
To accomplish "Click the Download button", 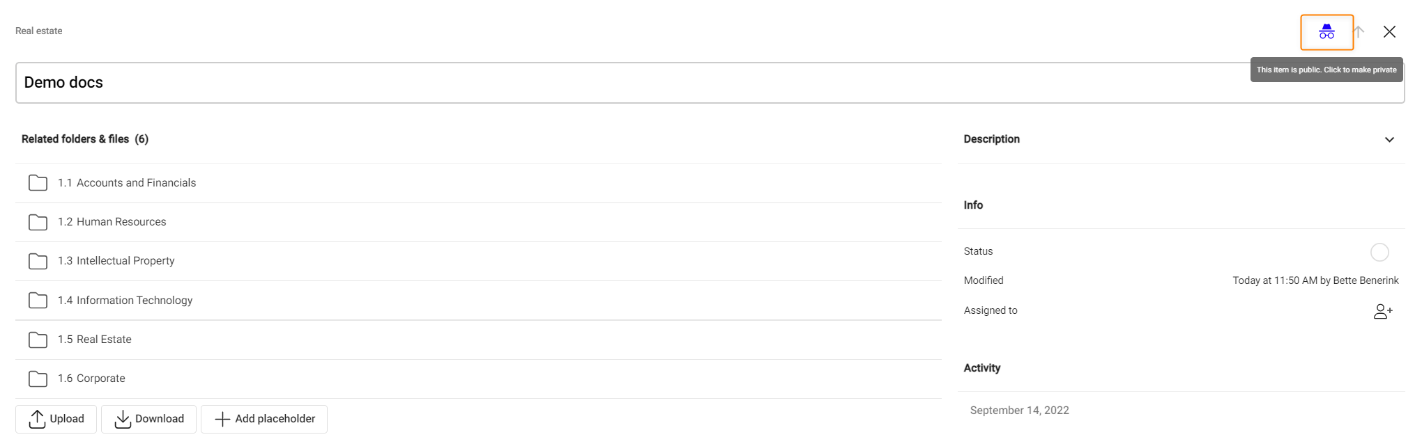I will (148, 419).
